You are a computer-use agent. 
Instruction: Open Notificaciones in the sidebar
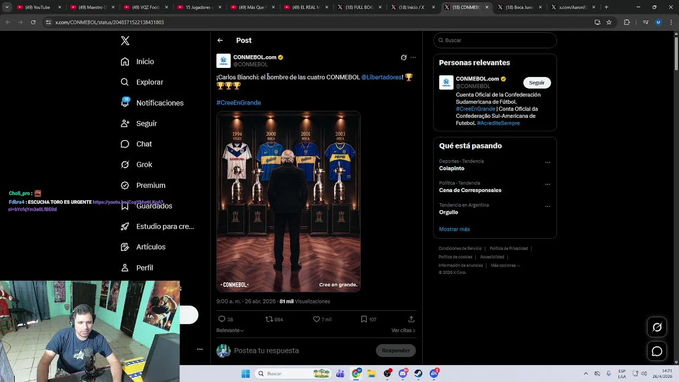click(152, 103)
